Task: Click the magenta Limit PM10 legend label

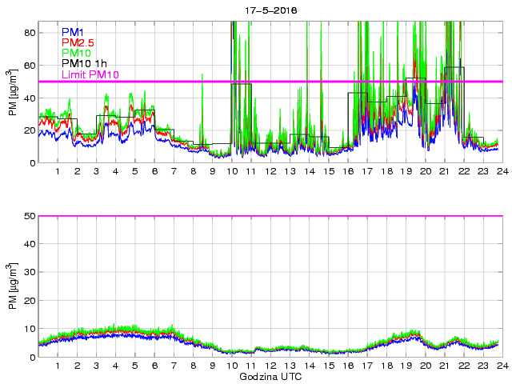Action: (x=90, y=75)
